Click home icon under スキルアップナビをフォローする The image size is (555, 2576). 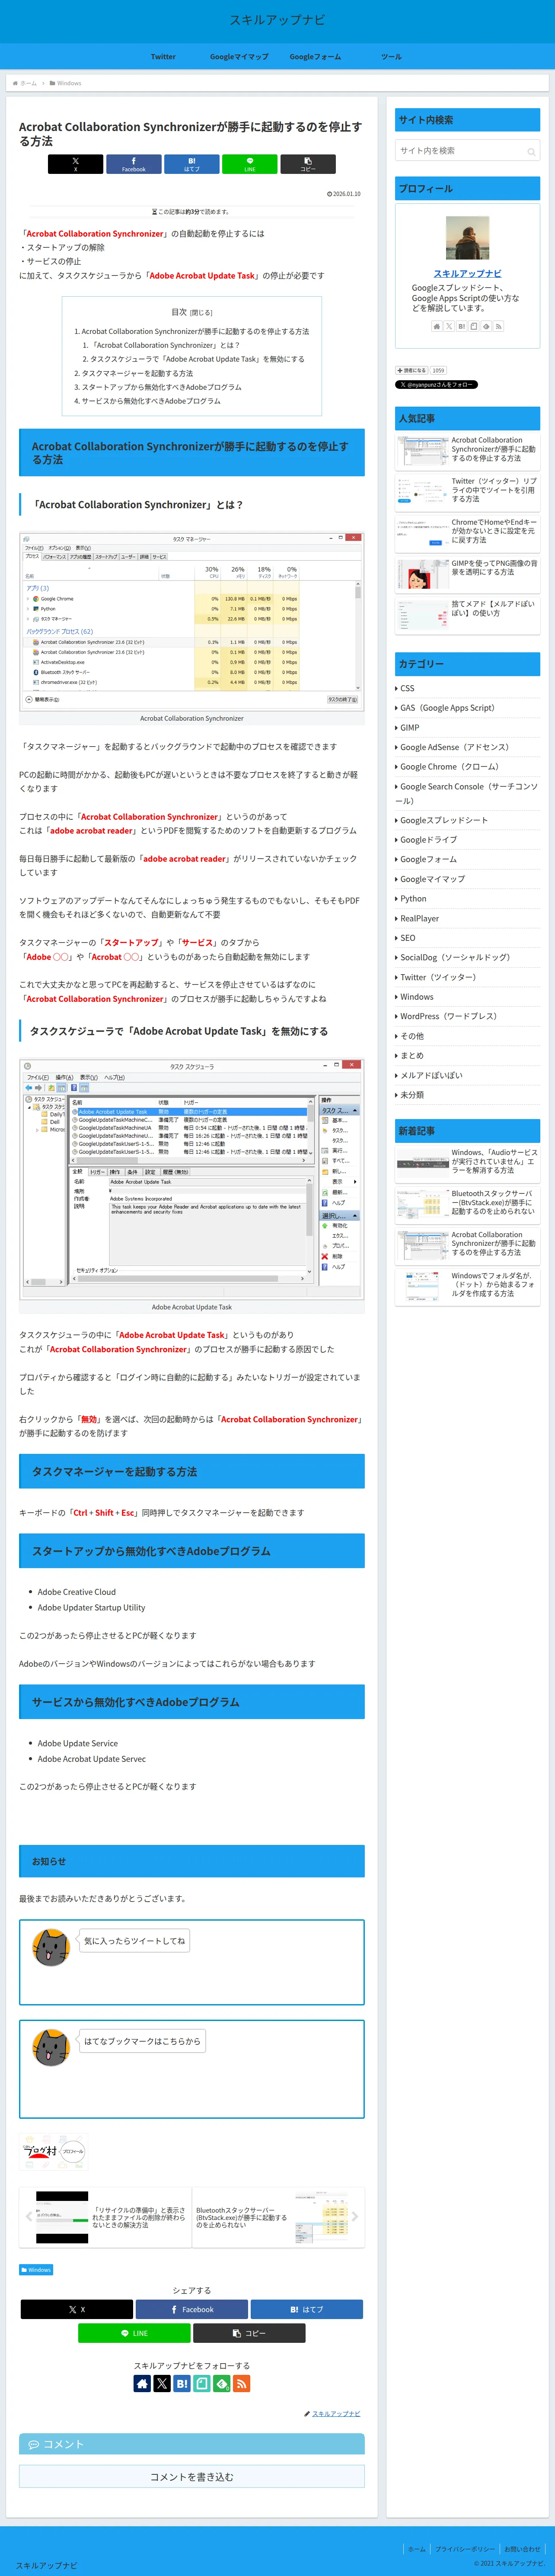click(142, 2383)
